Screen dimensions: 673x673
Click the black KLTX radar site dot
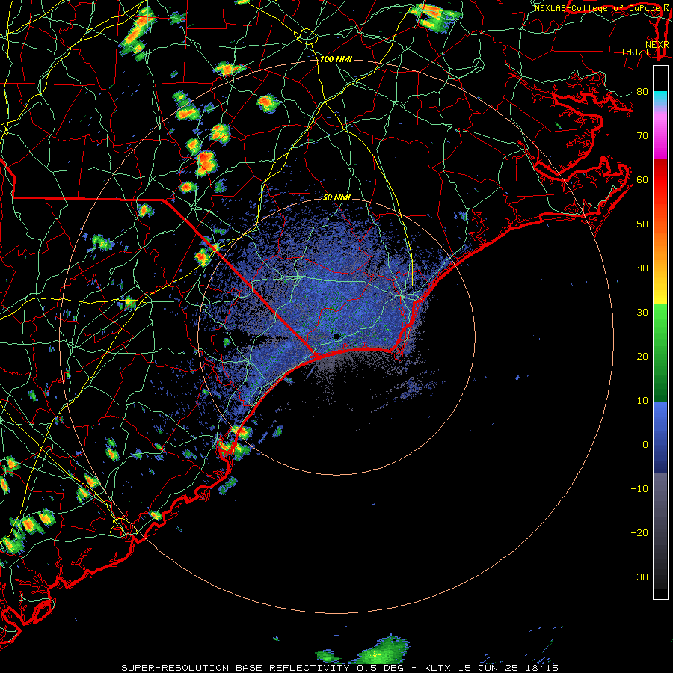(x=336, y=336)
